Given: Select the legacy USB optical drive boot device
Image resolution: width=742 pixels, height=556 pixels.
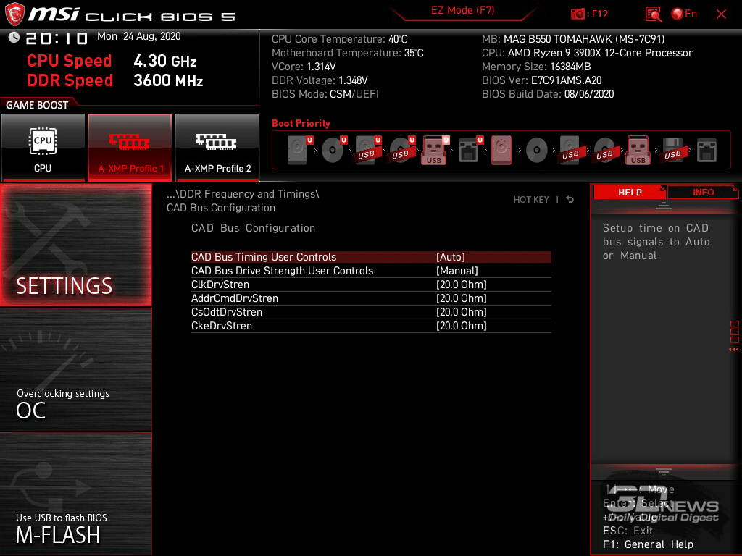Looking at the screenshot, I should click(x=604, y=150).
